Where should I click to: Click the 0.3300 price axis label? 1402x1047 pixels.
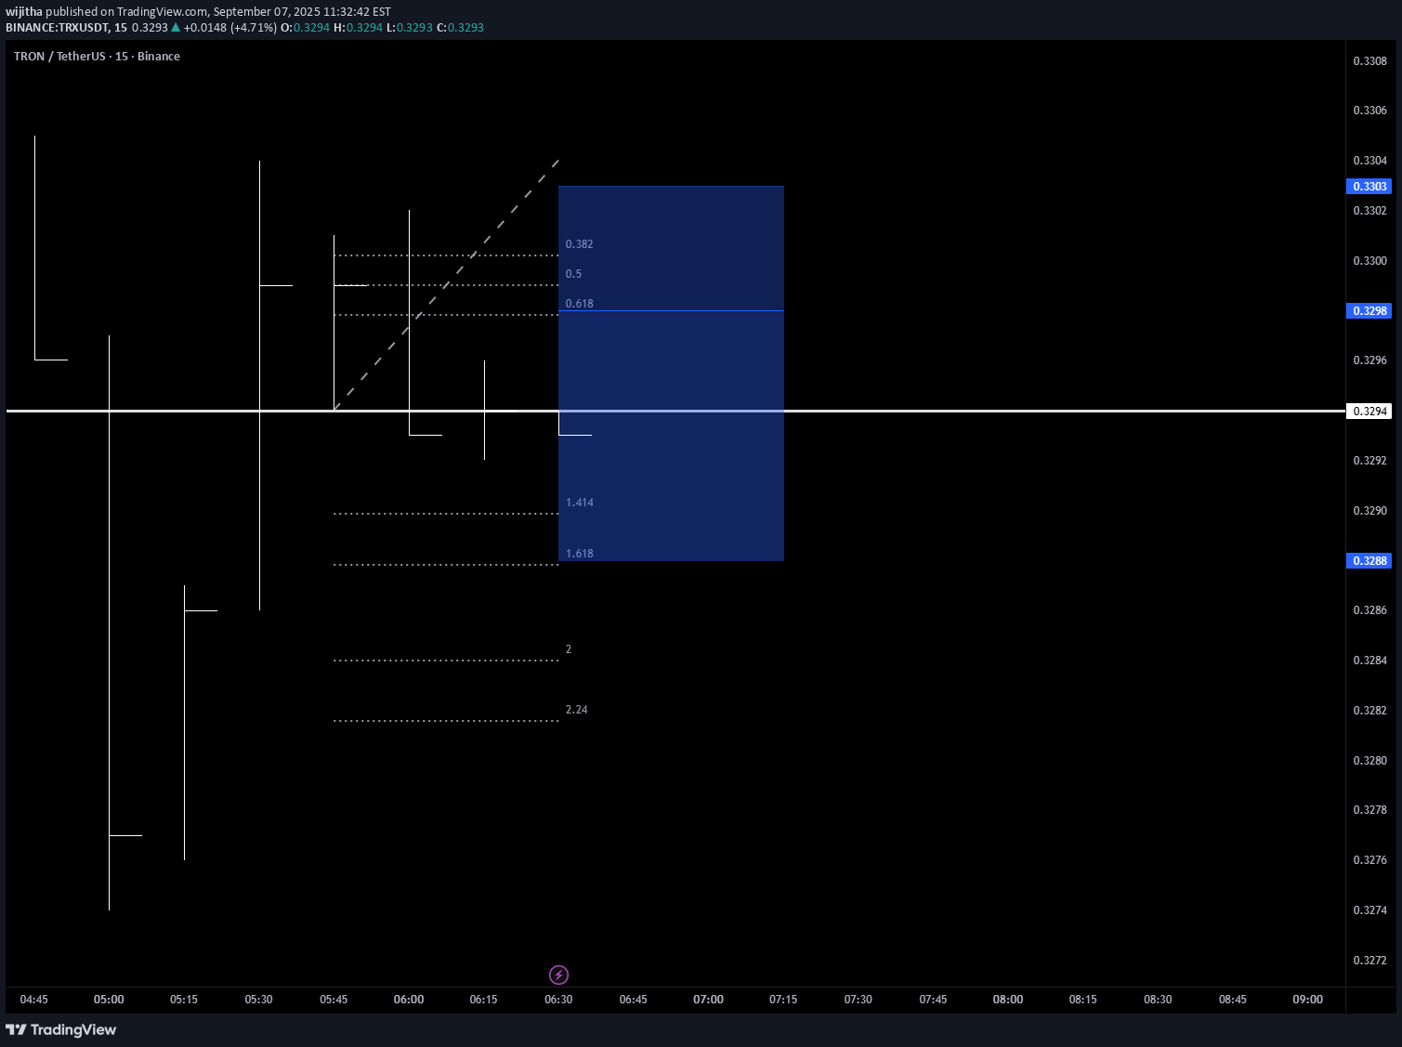(x=1369, y=261)
